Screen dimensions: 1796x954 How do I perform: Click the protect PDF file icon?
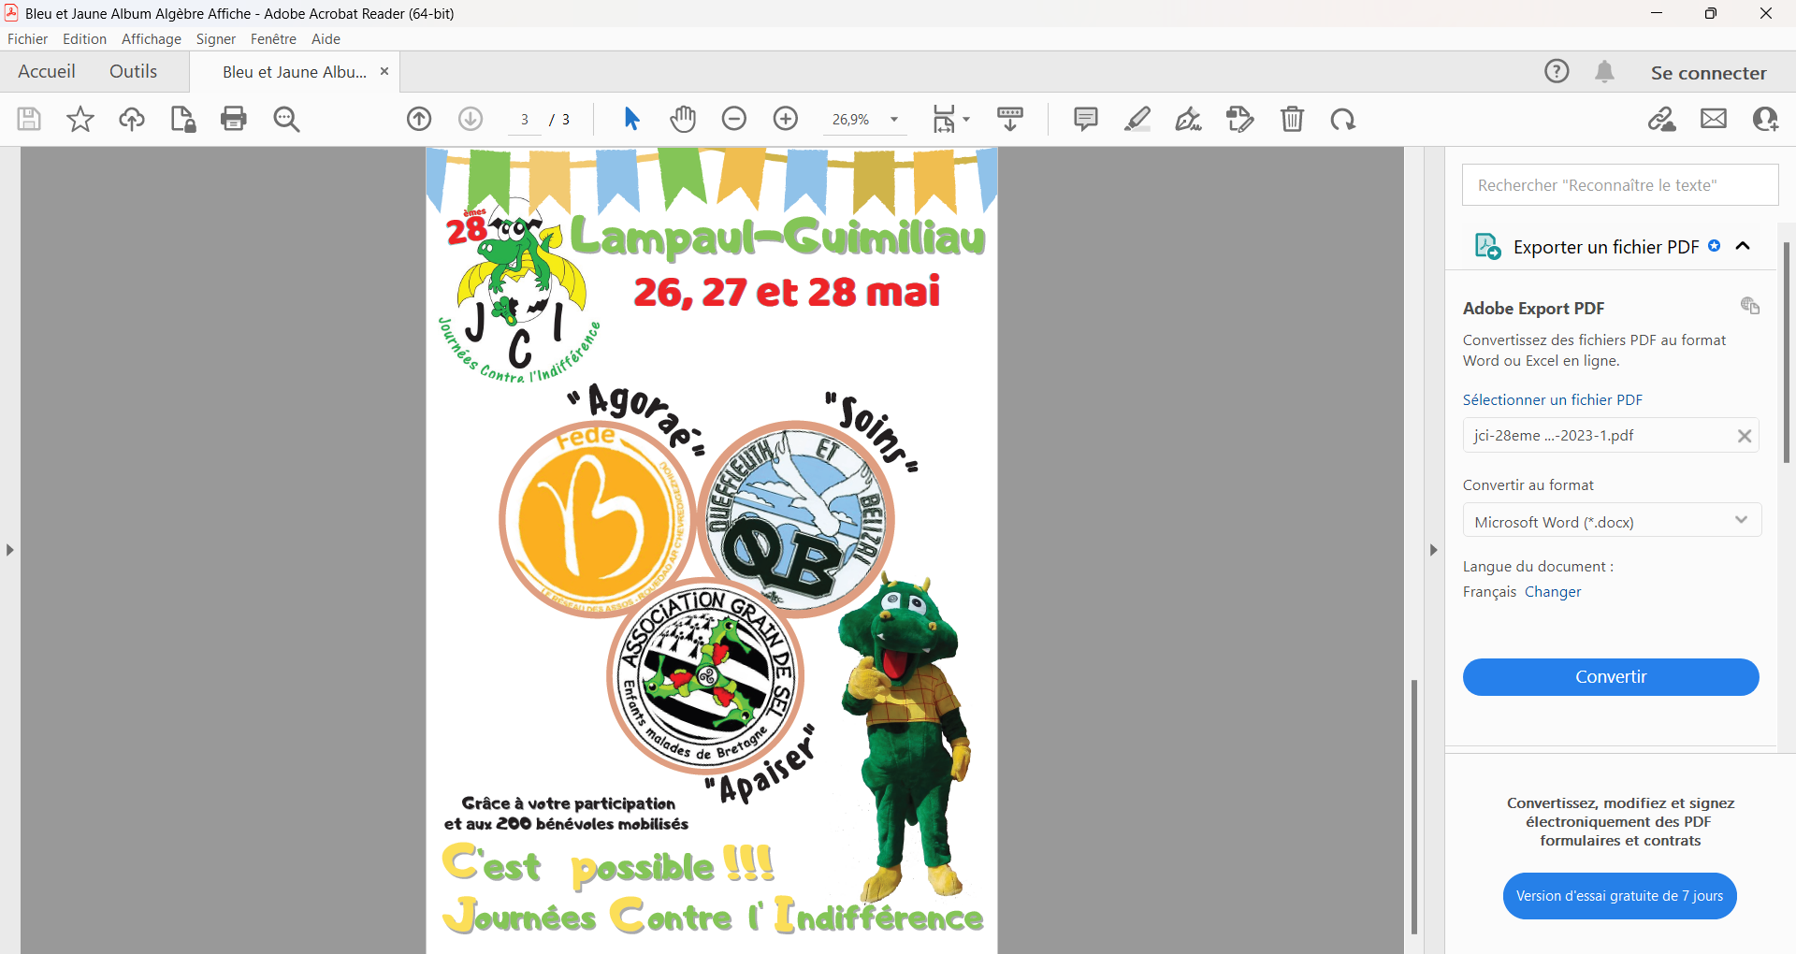coord(183,119)
